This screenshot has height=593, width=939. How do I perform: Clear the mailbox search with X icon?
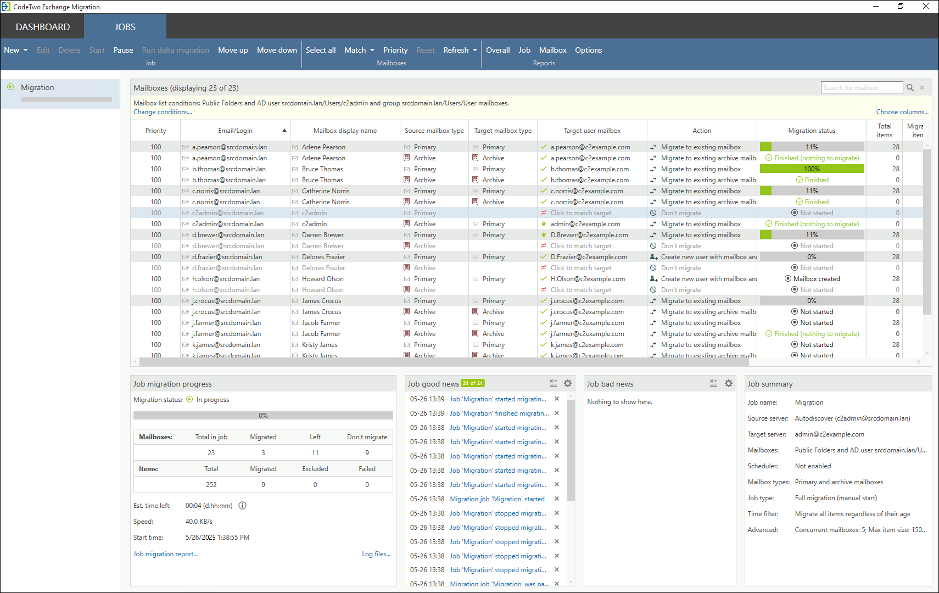pyautogui.click(x=923, y=88)
